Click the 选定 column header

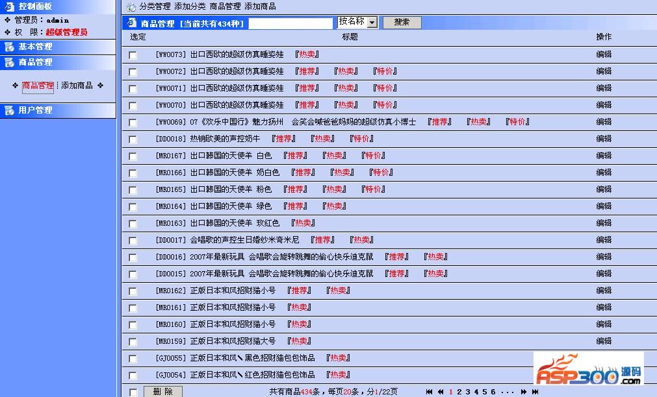coord(138,37)
